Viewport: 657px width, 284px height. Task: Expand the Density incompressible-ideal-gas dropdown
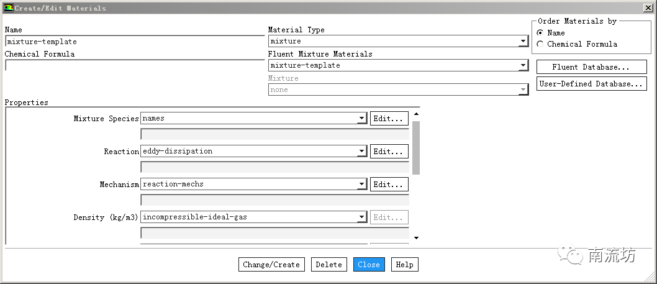[x=361, y=218]
